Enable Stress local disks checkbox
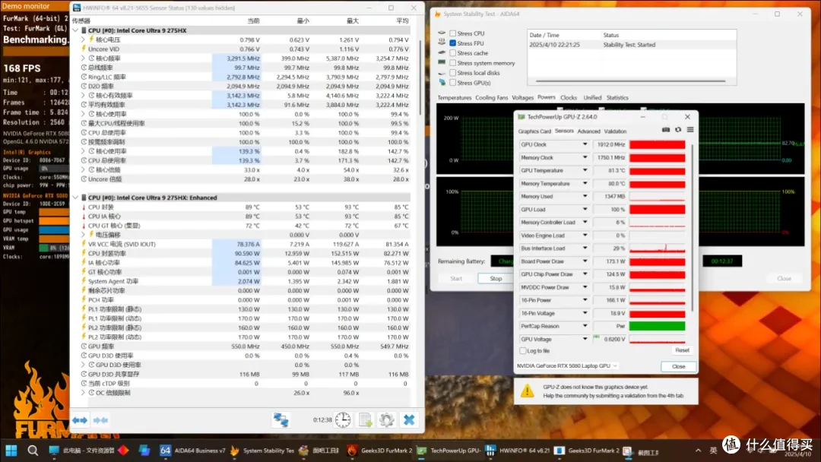Image resolution: width=821 pixels, height=462 pixels. click(453, 73)
